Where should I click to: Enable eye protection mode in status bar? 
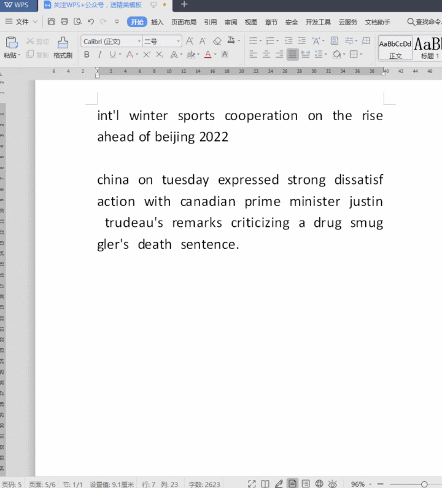pyautogui.click(x=333, y=484)
